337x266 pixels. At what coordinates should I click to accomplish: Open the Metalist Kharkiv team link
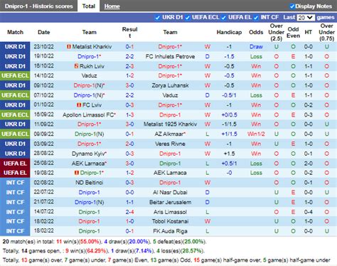click(x=92, y=47)
